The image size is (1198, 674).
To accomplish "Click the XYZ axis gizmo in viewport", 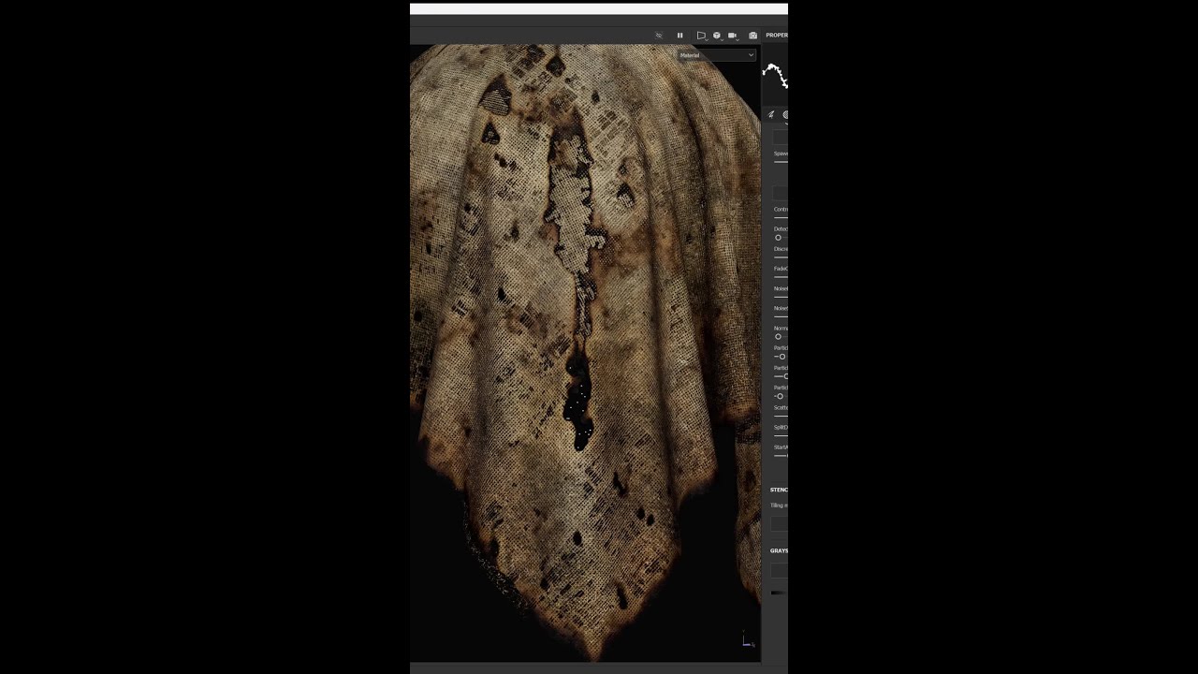I will pyautogui.click(x=747, y=640).
